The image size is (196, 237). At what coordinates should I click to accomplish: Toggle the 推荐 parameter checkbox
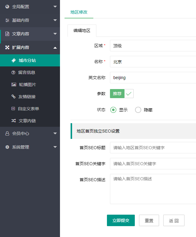point(121,94)
